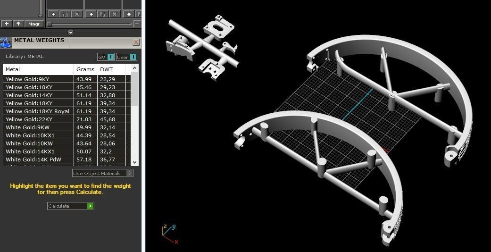
Task: Open the Mngr manager button
Action: (34, 24)
